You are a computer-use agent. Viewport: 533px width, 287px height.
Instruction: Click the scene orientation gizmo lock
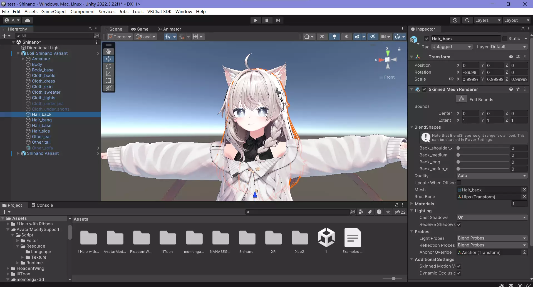[399, 49]
